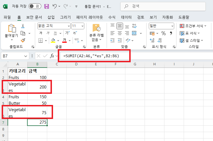This screenshot has height=141, width=213.
Task: Toggle wrap text icon
Action: (134, 26)
